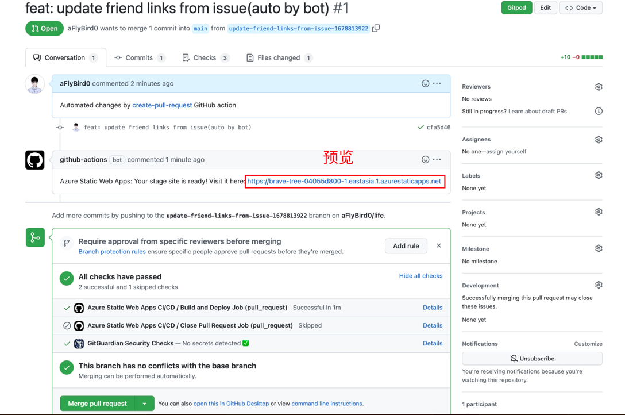Viewport: 625px width, 415px height.
Task: Switch to the Files changed tab
Action: pyautogui.click(x=279, y=58)
